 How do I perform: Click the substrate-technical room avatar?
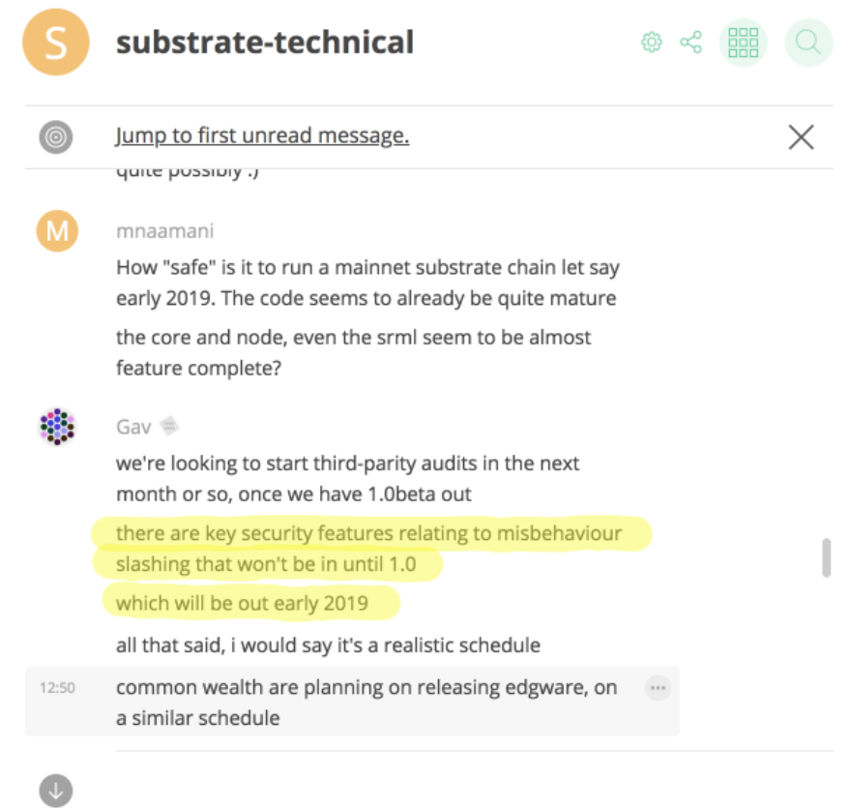55,43
